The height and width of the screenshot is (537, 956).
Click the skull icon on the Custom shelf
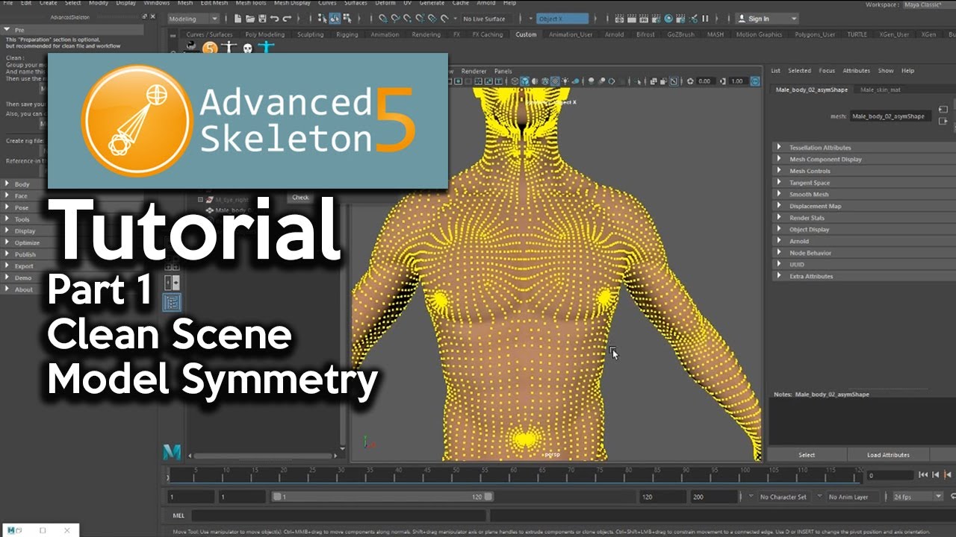(x=248, y=48)
